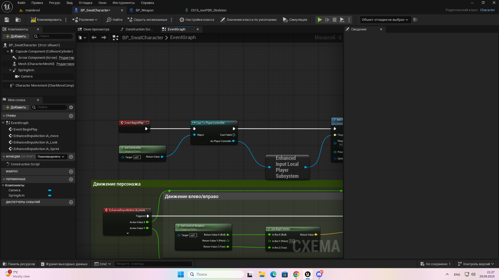499x280 pixels.
Task: Open compile options three-dot menu
Action: 66,20
